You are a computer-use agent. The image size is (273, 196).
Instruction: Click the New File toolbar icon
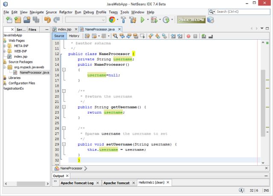(x=9, y=20)
